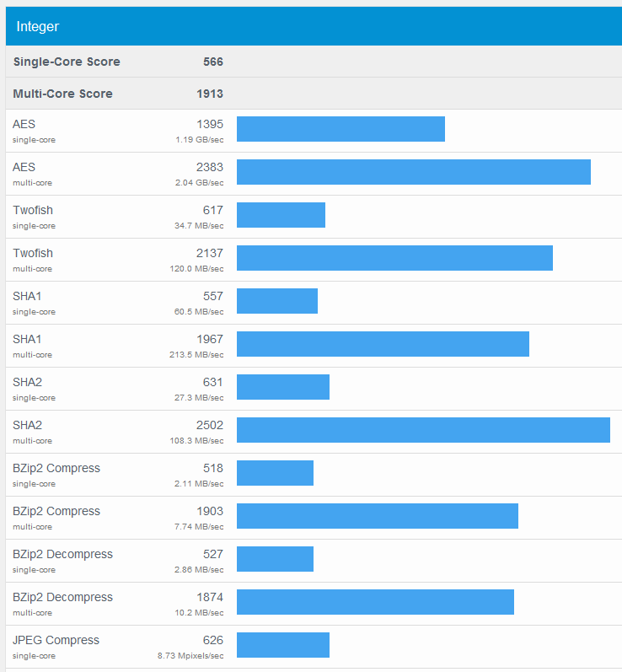Click the Integer section header
The image size is (622, 672).
tap(38, 26)
